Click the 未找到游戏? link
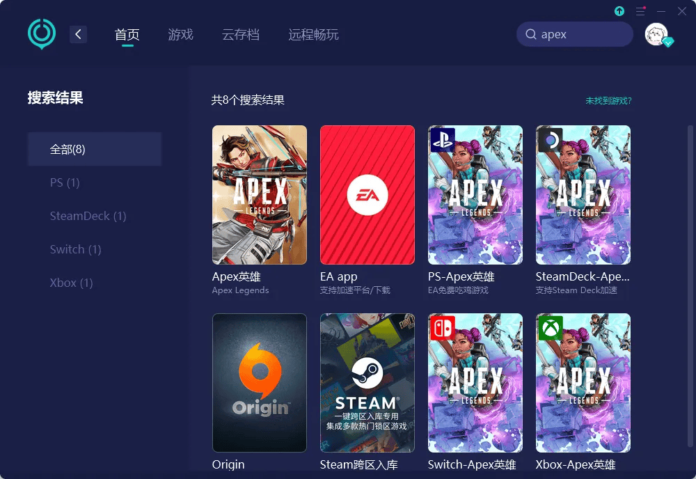696x479 pixels. click(608, 101)
